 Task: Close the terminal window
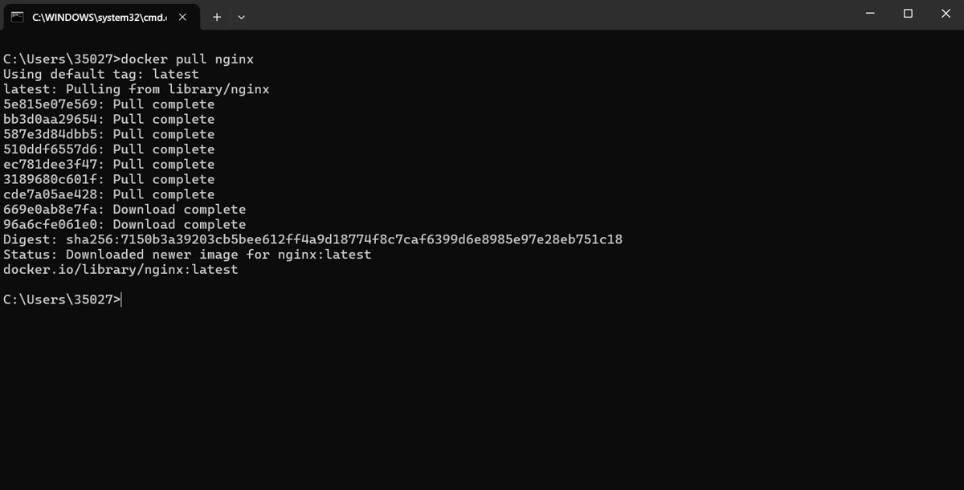pos(946,14)
